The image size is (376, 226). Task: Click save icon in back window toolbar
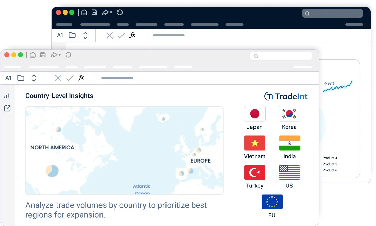click(94, 12)
